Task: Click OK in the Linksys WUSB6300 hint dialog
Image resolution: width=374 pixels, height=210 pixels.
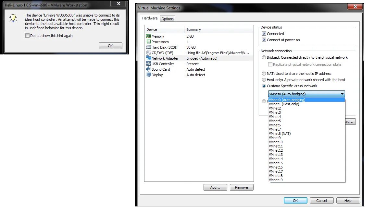Action: [110, 46]
